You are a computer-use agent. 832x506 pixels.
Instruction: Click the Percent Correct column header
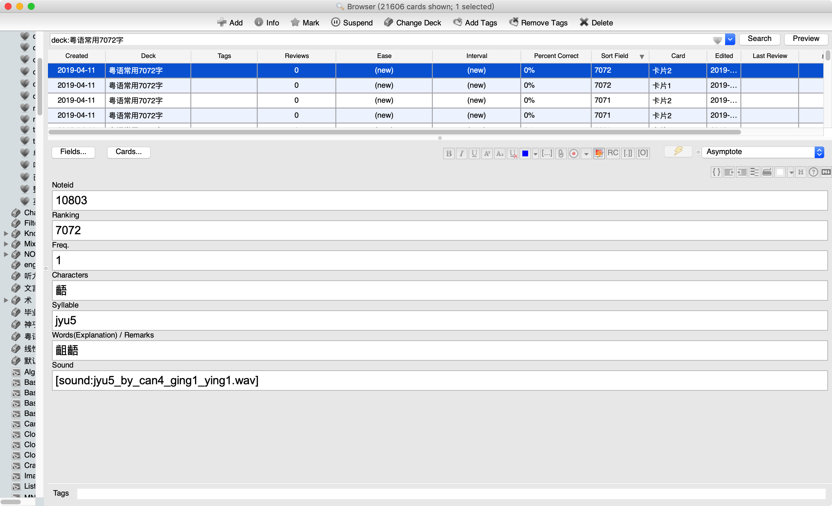point(556,56)
